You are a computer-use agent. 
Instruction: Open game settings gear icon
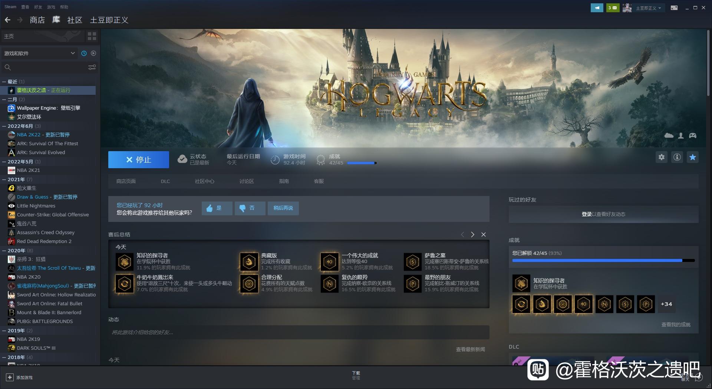[662, 157]
